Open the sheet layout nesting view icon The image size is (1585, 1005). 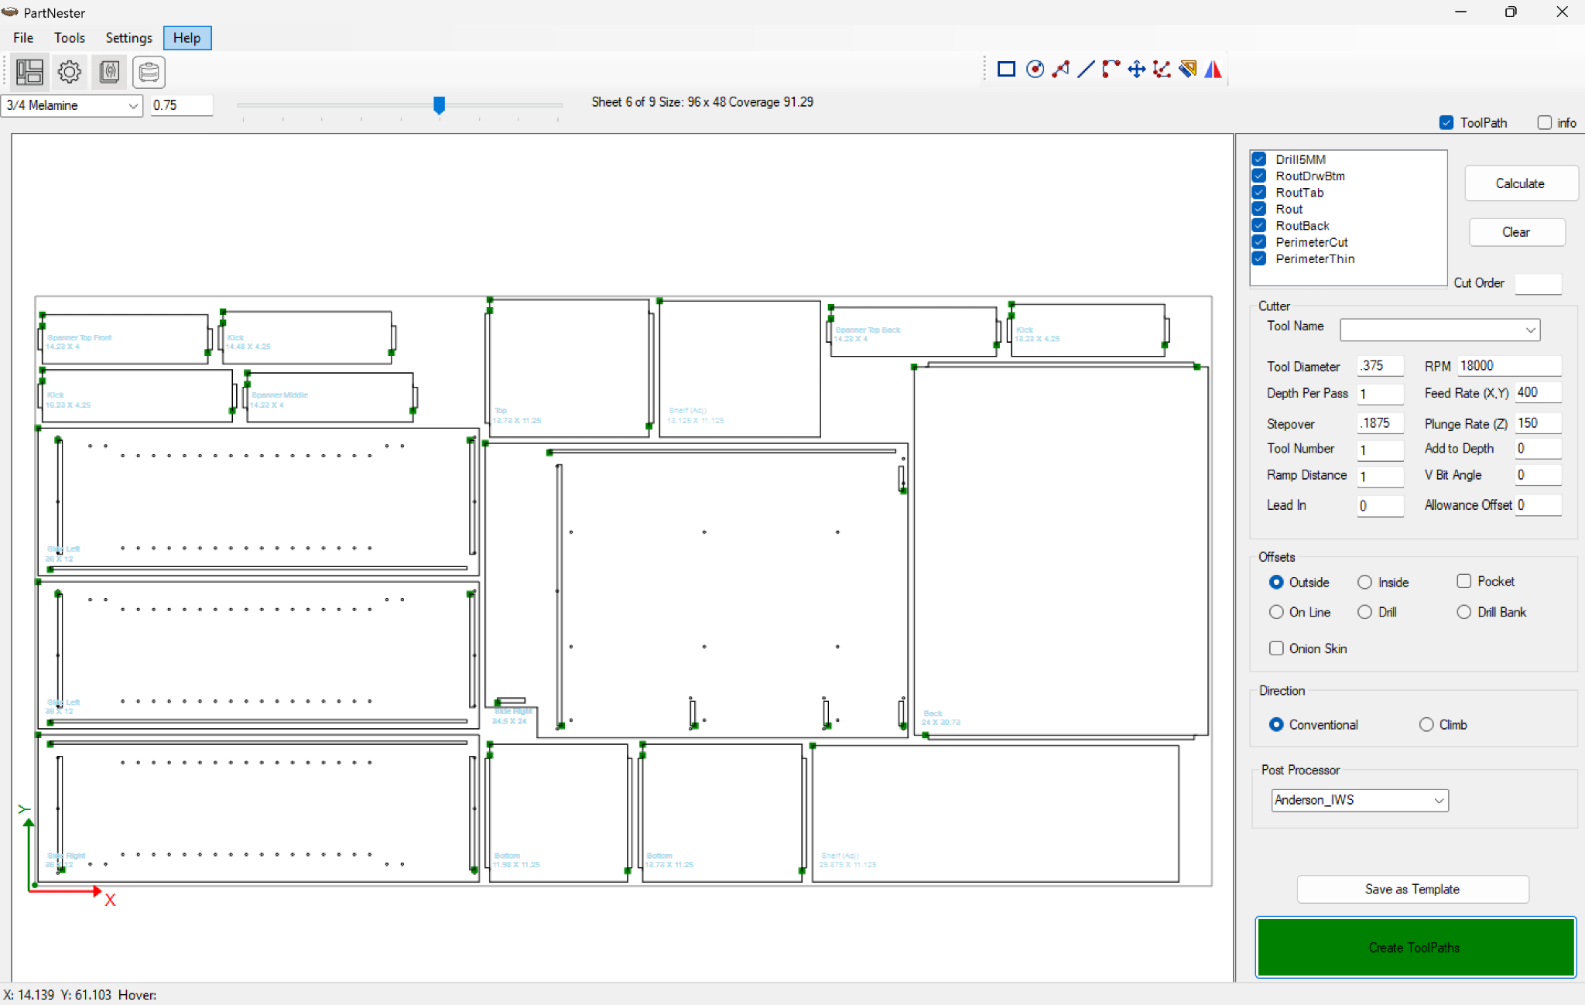[29, 72]
